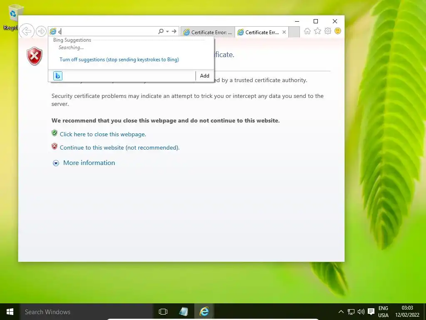426x320 pixels.
Task: Open the Windows Start menu
Action: click(x=10, y=312)
